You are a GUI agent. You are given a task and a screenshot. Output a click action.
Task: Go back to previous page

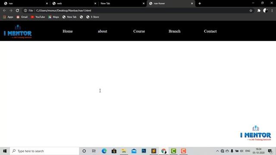click(4, 10)
